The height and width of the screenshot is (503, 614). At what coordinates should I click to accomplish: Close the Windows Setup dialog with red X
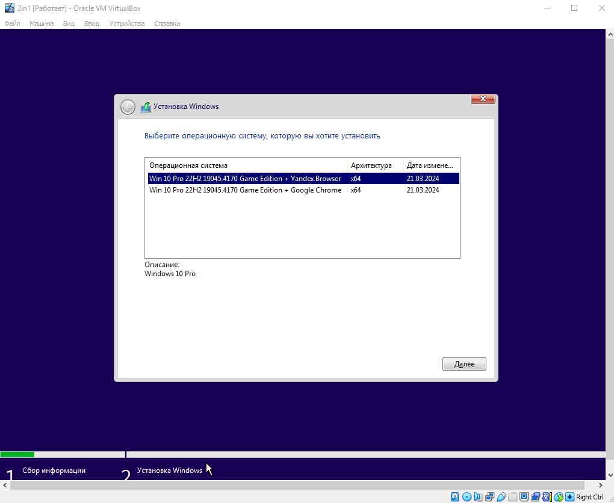483,99
